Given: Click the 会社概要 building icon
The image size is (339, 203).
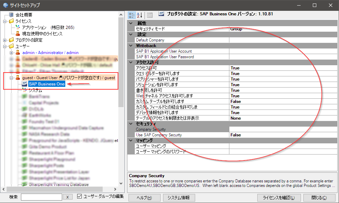Looking at the screenshot, I should pos(11,15).
